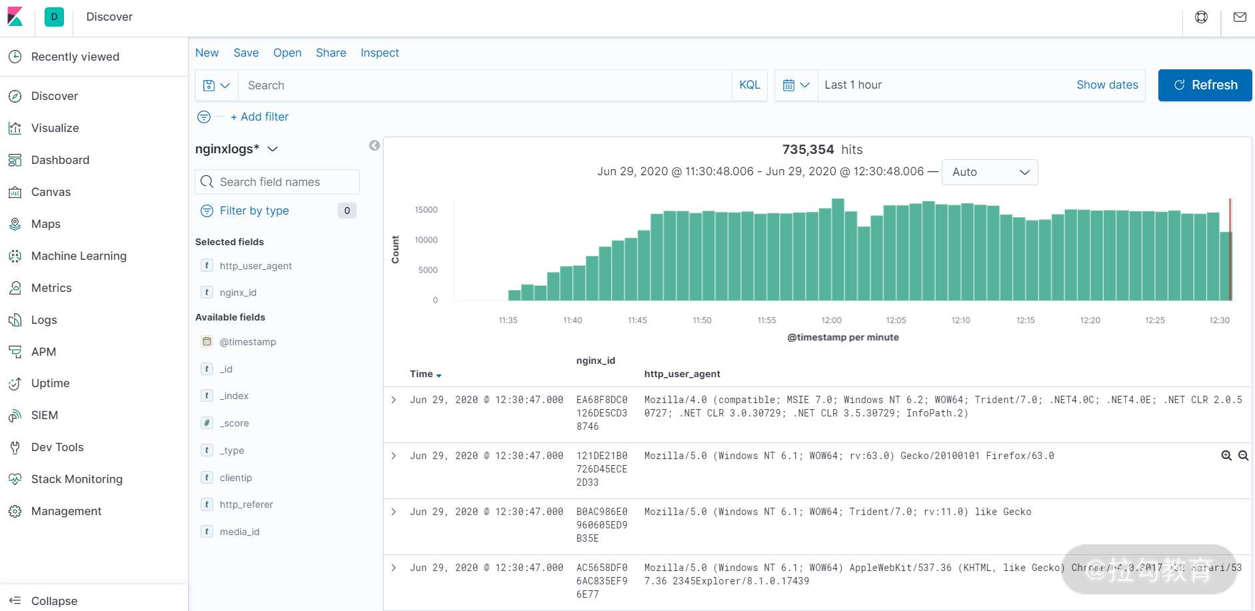Click the @timestamp available field

(247, 342)
